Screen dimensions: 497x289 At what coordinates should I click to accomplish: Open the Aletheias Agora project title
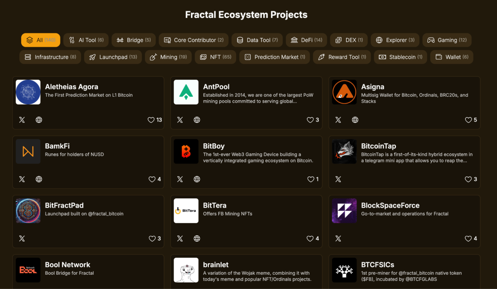click(x=72, y=87)
